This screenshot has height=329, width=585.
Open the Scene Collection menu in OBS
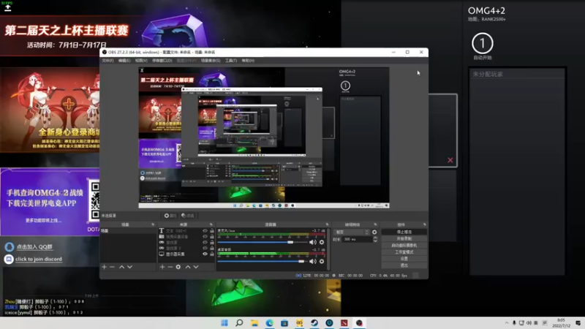[x=211, y=61]
